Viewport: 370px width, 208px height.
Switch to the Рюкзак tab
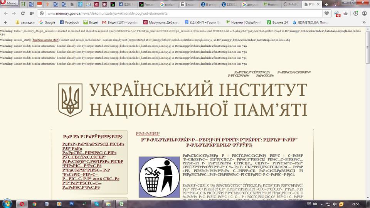point(148,4)
